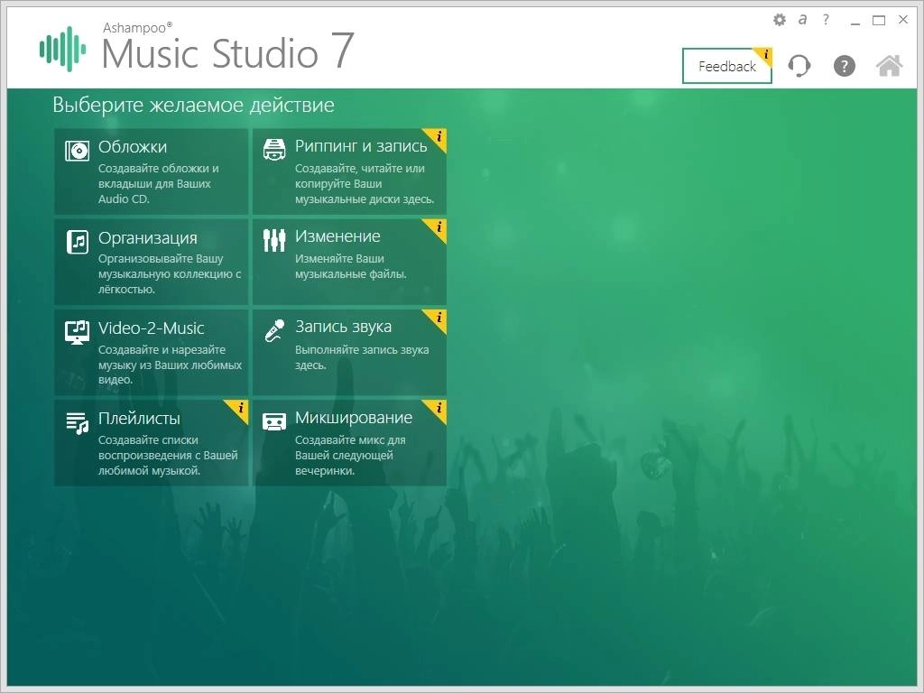Open the Плейлисты tile title

139,419
